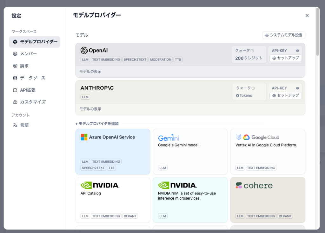Click the members face icon
The height and width of the screenshot is (233, 325).
pos(15,54)
